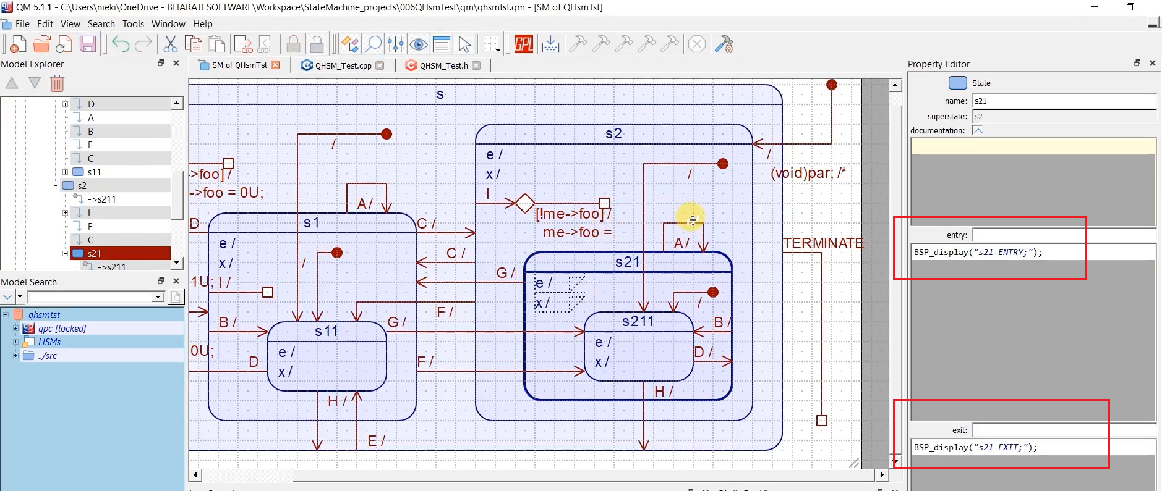The width and height of the screenshot is (1162, 491).
Task: Click the Model Explorer trash delete icon
Action: [57, 83]
